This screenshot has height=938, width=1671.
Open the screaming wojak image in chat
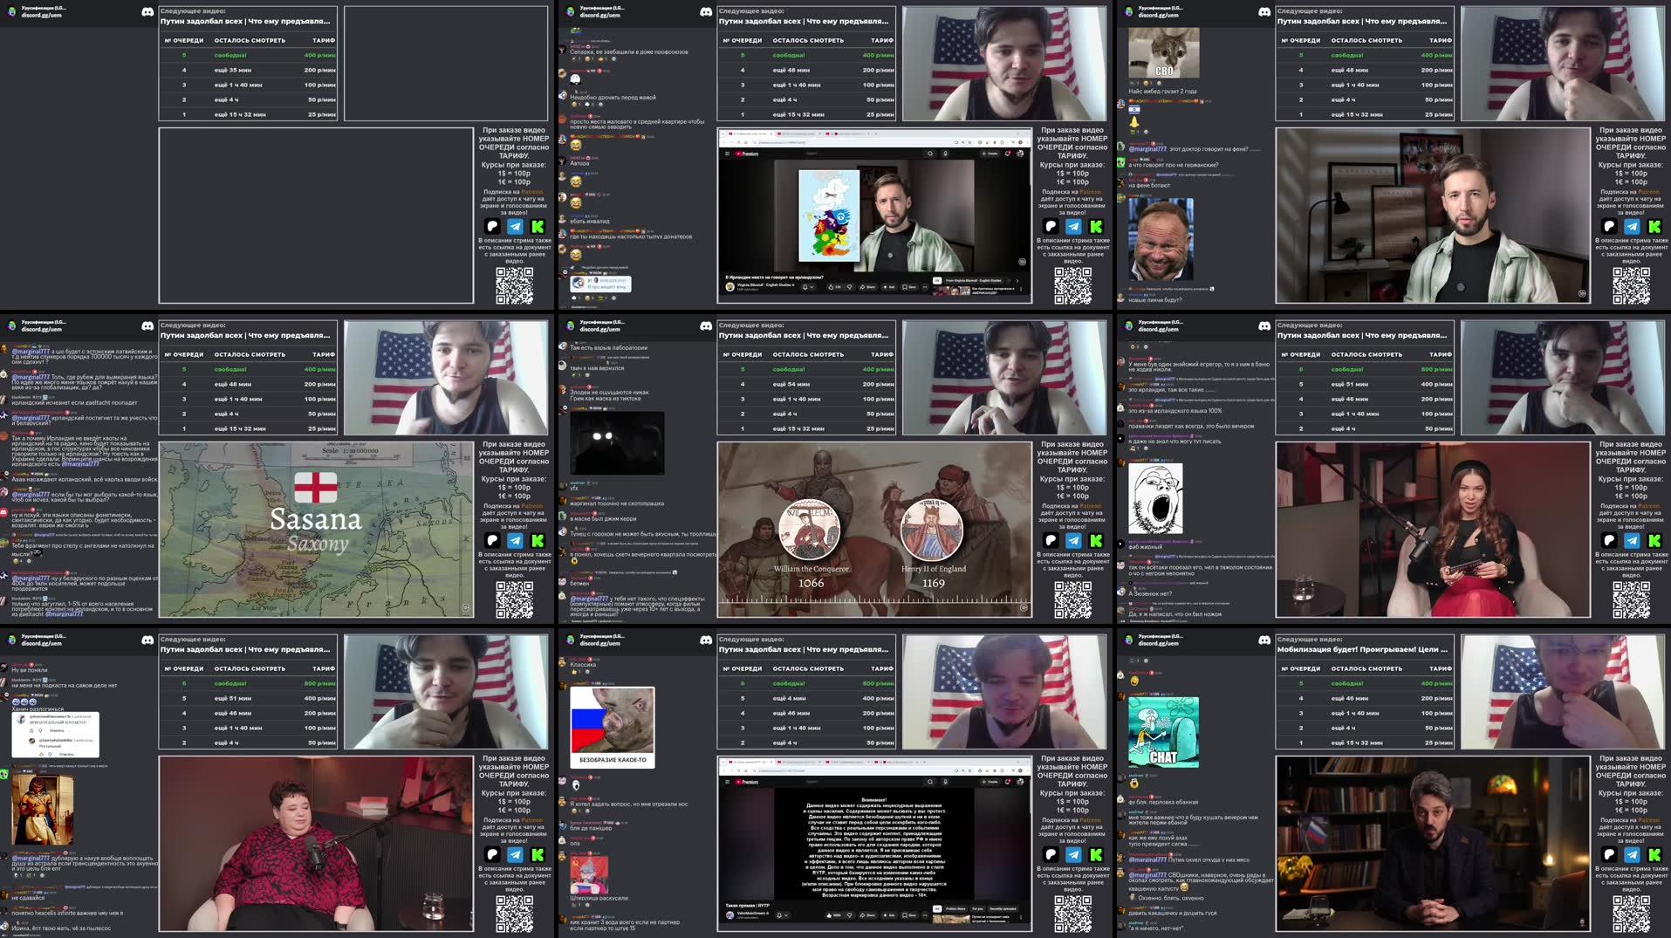click(x=1155, y=498)
